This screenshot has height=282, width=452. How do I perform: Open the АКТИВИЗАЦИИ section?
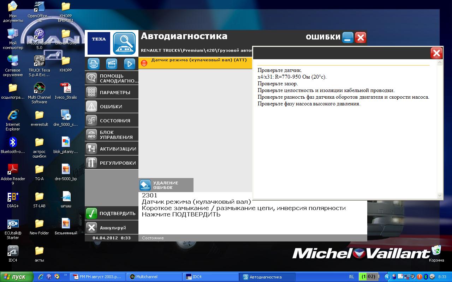click(x=112, y=149)
